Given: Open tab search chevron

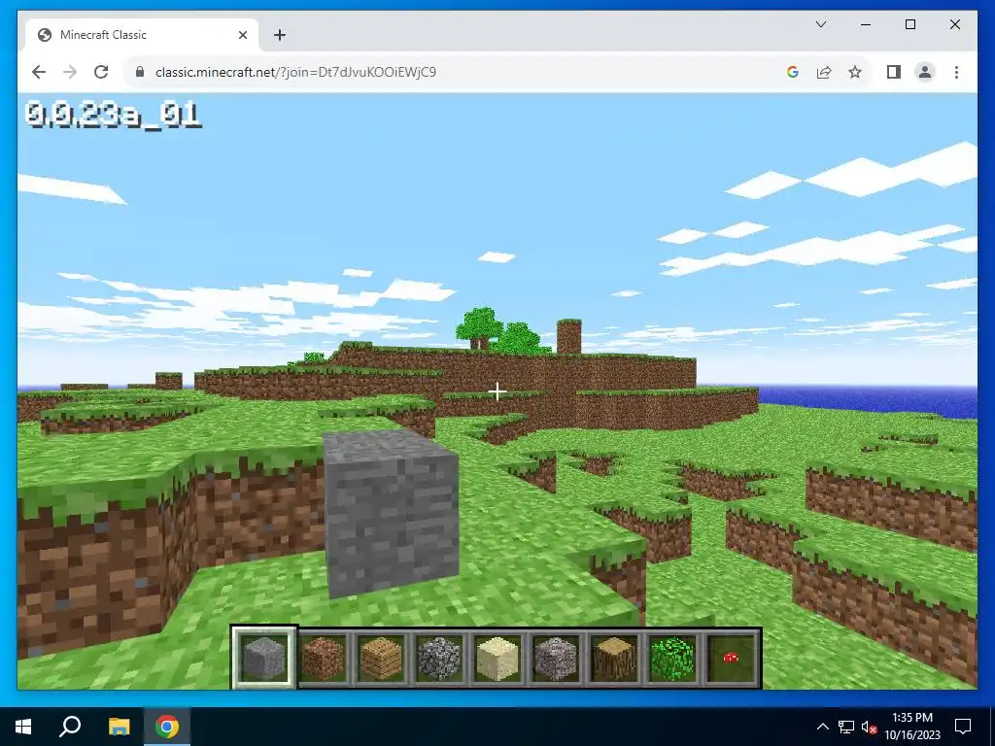Looking at the screenshot, I should (x=820, y=24).
